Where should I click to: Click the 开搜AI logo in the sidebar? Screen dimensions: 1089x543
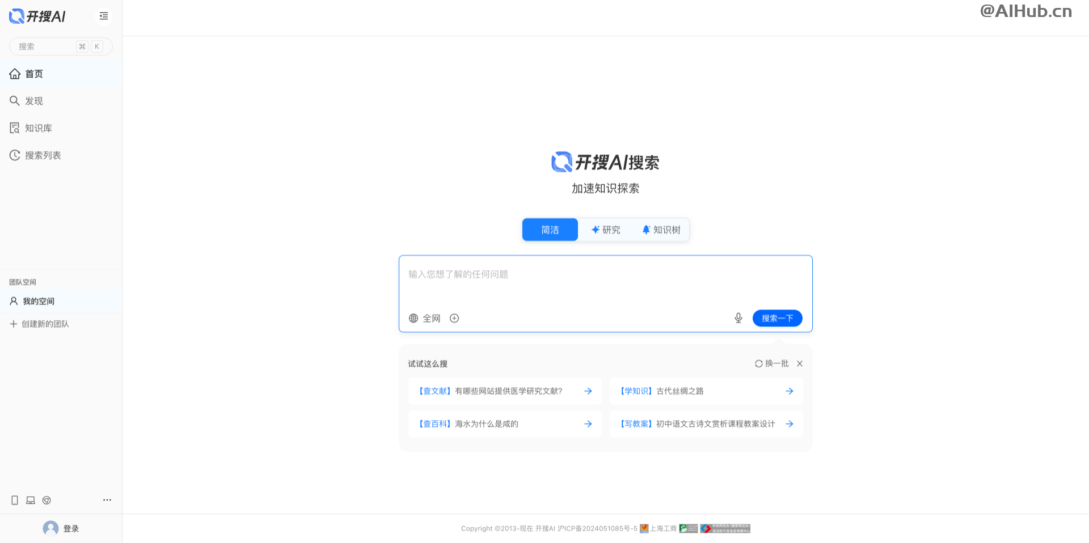(37, 16)
